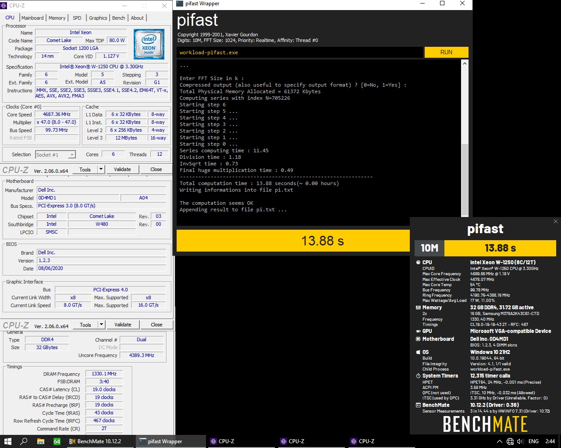Click the pifast console scrollbar thumb
Viewport: 561px width, 448px height.
click(465, 179)
